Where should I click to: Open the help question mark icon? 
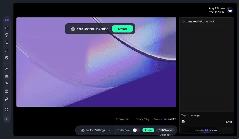coord(7,109)
